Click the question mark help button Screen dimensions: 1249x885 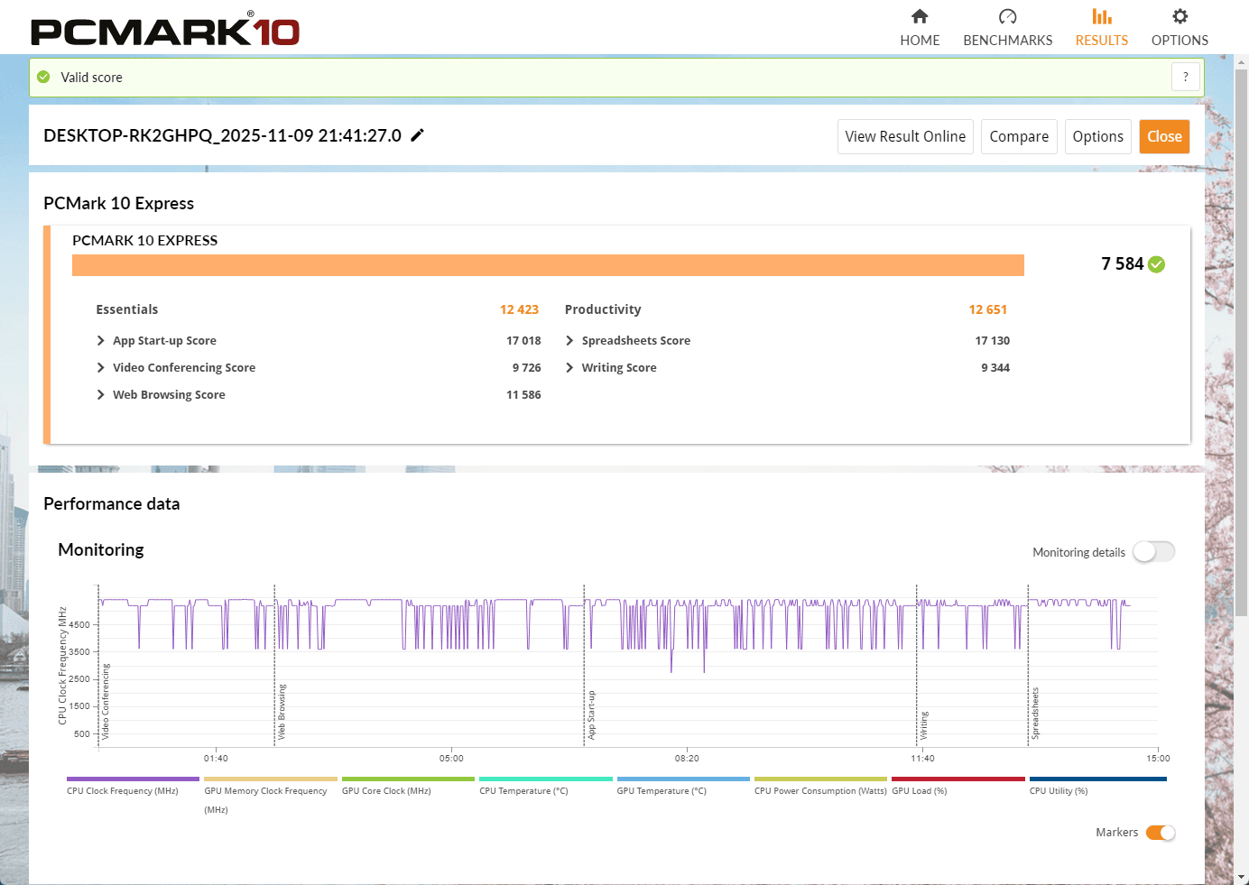pos(1186,78)
